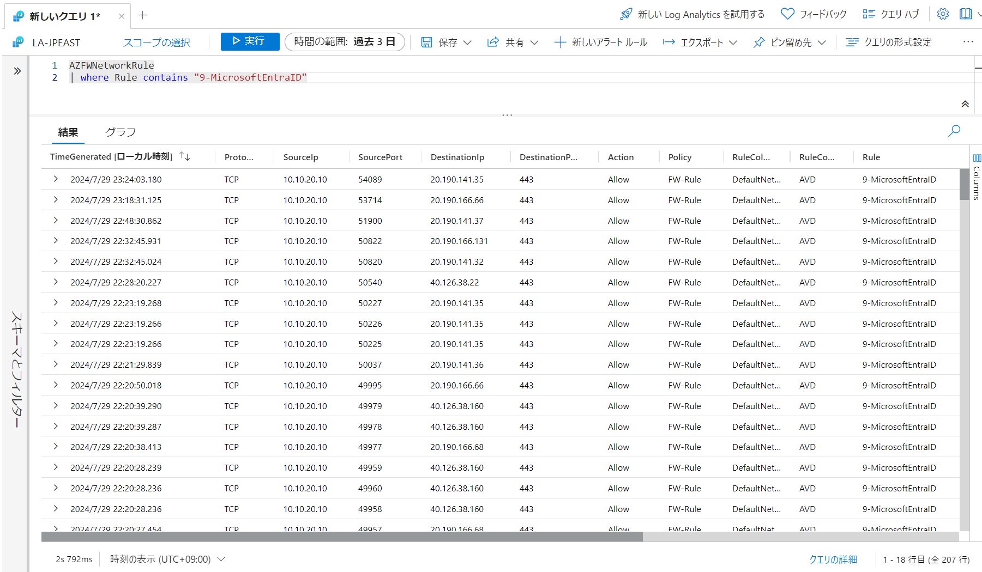Click クエリの形式設定 format query button

click(x=889, y=42)
